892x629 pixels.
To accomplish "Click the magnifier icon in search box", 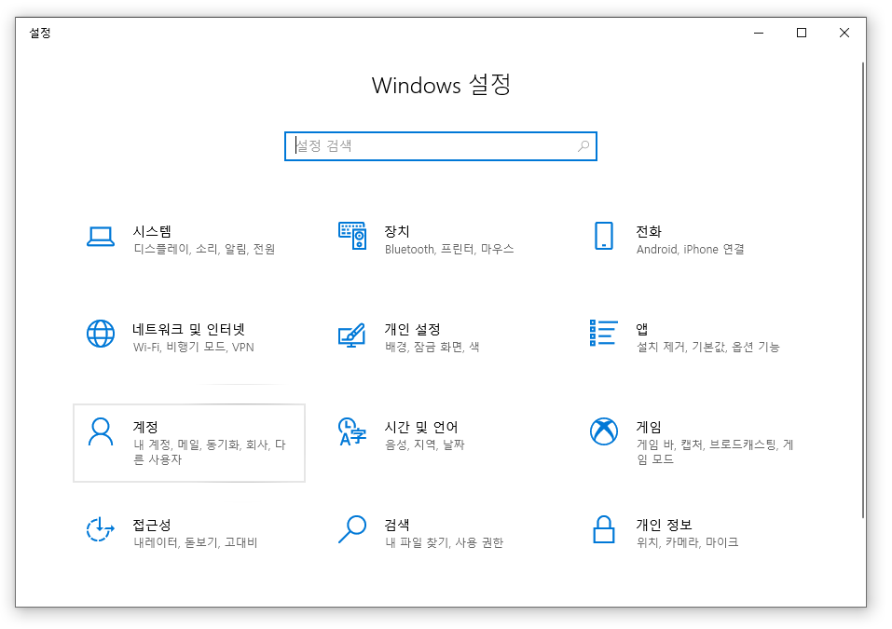I will pos(583,146).
